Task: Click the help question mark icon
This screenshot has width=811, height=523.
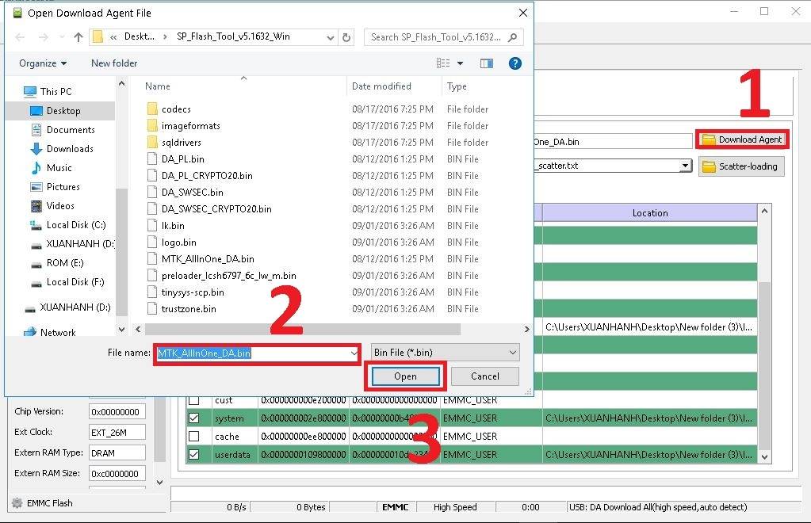Action: (x=515, y=63)
